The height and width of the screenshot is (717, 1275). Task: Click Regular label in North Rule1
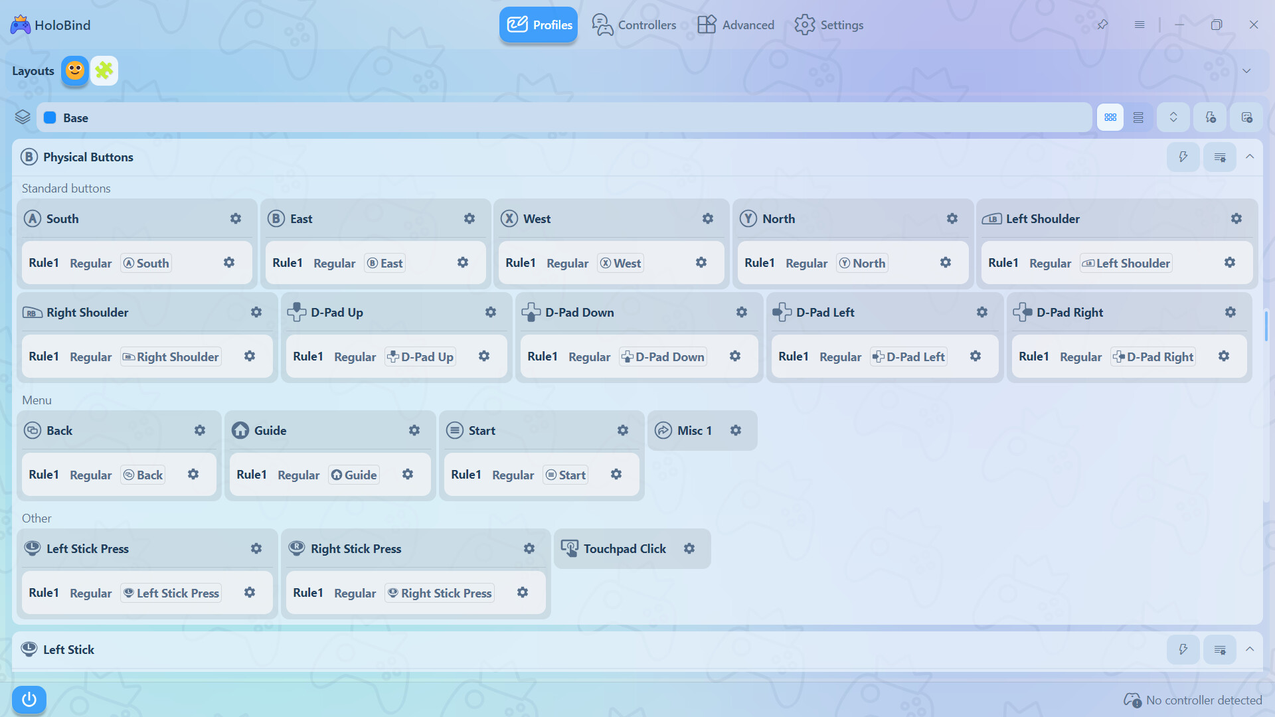806,263
